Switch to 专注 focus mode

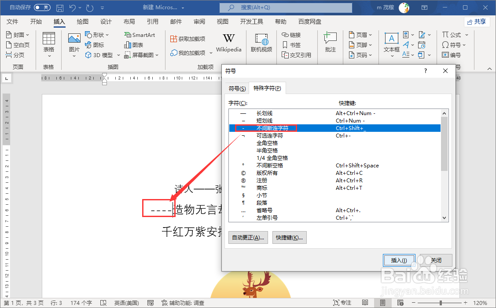click(342, 303)
